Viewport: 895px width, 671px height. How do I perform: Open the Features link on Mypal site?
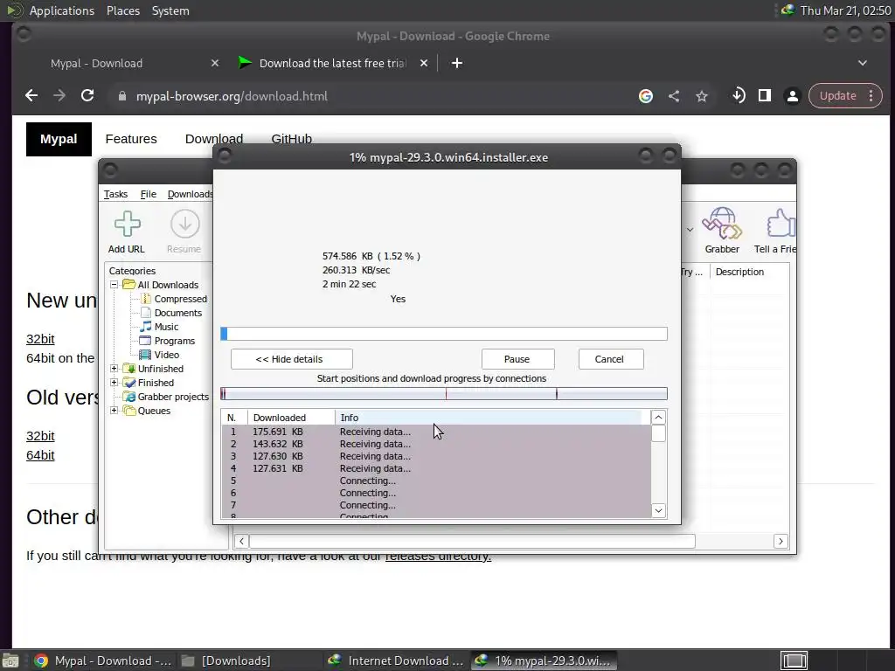(x=131, y=139)
